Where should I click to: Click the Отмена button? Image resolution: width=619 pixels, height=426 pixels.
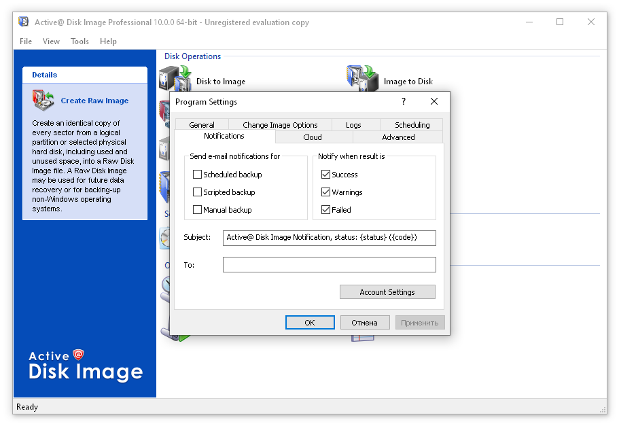[x=365, y=322]
